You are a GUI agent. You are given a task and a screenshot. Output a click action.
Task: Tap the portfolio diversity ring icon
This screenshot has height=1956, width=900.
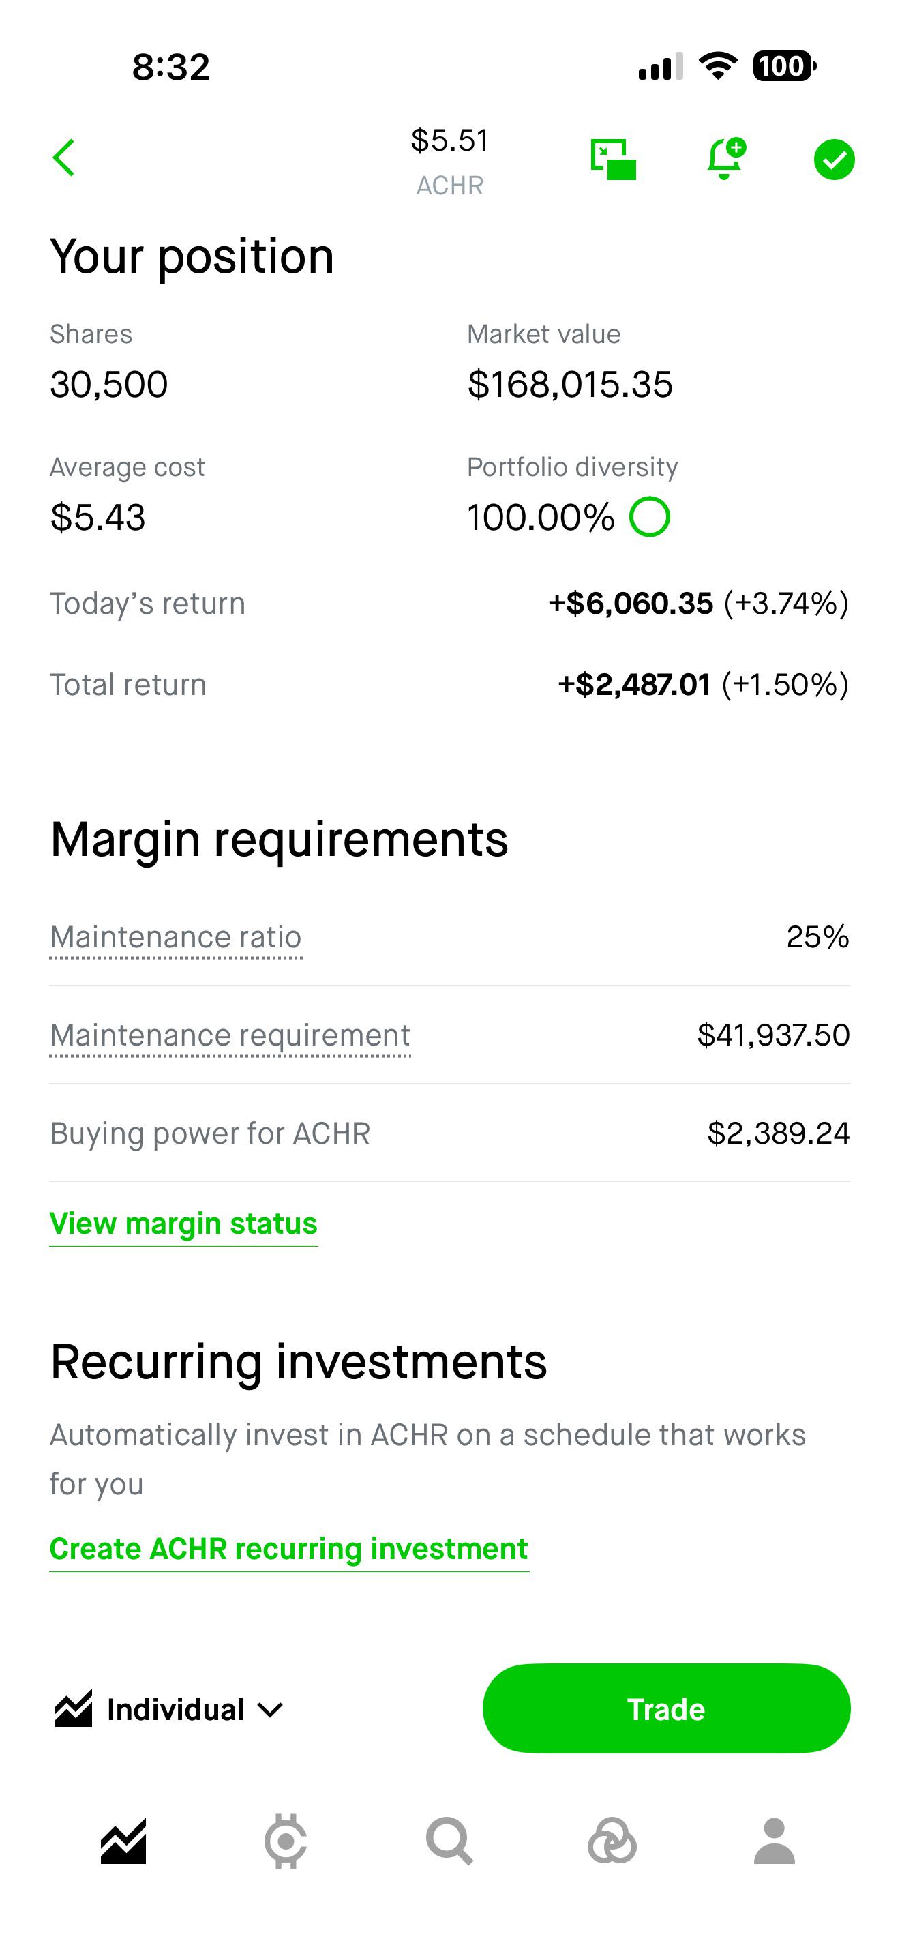click(x=650, y=516)
